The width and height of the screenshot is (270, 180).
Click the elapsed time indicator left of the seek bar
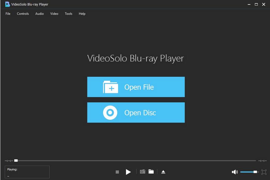coord(9,161)
